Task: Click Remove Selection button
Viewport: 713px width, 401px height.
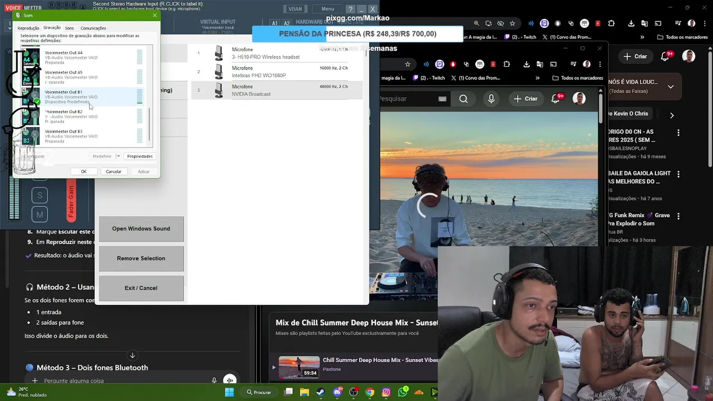Action: point(141,258)
